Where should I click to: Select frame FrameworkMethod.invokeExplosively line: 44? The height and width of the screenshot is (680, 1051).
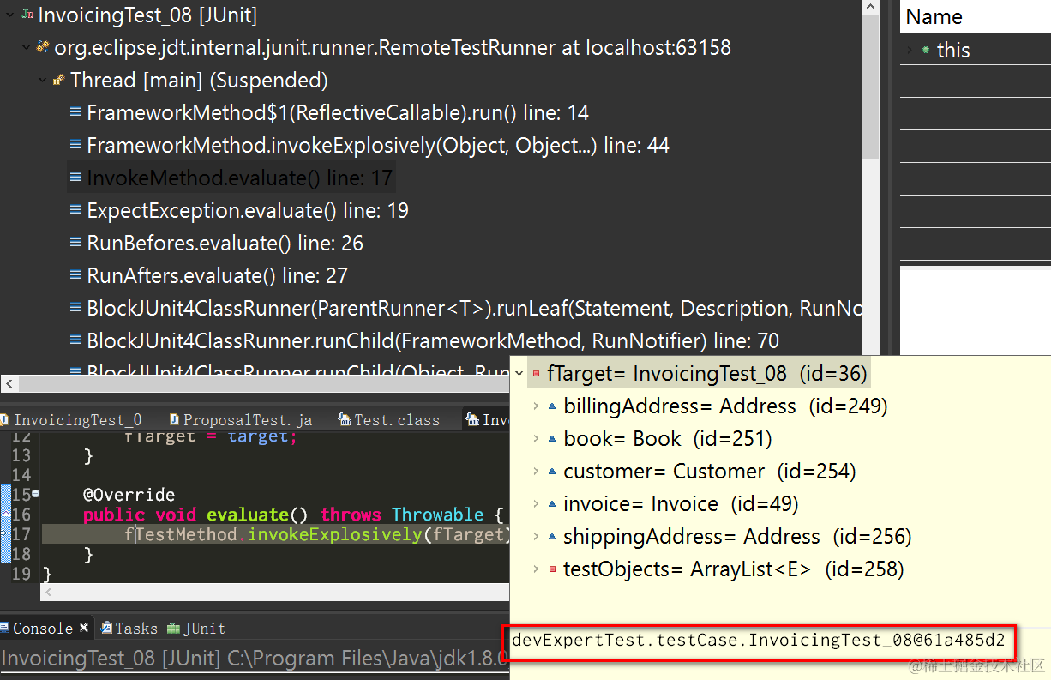click(378, 146)
